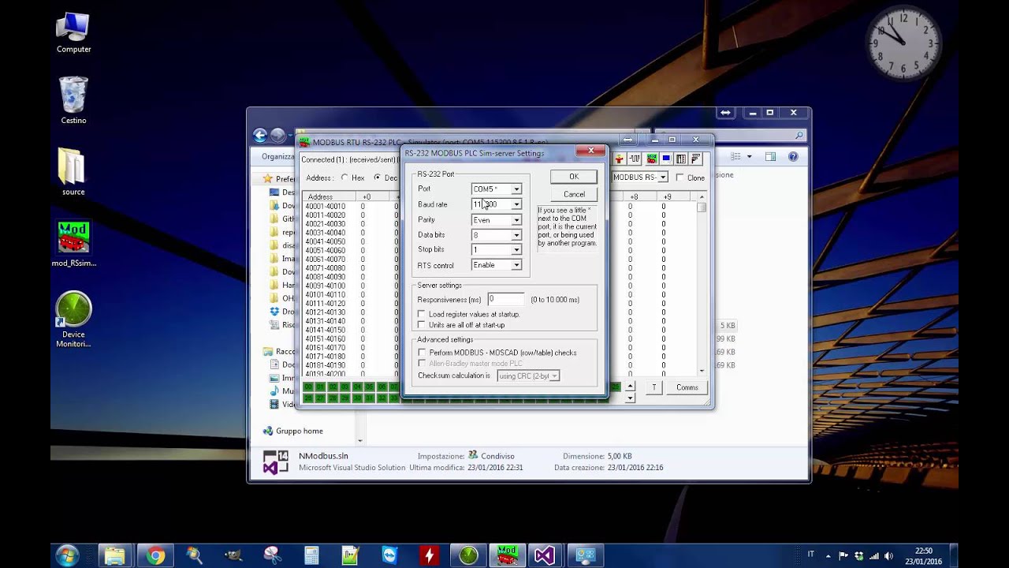Click the 40001-40010 address row
Screen dimensions: 1009x568
pos(326,207)
